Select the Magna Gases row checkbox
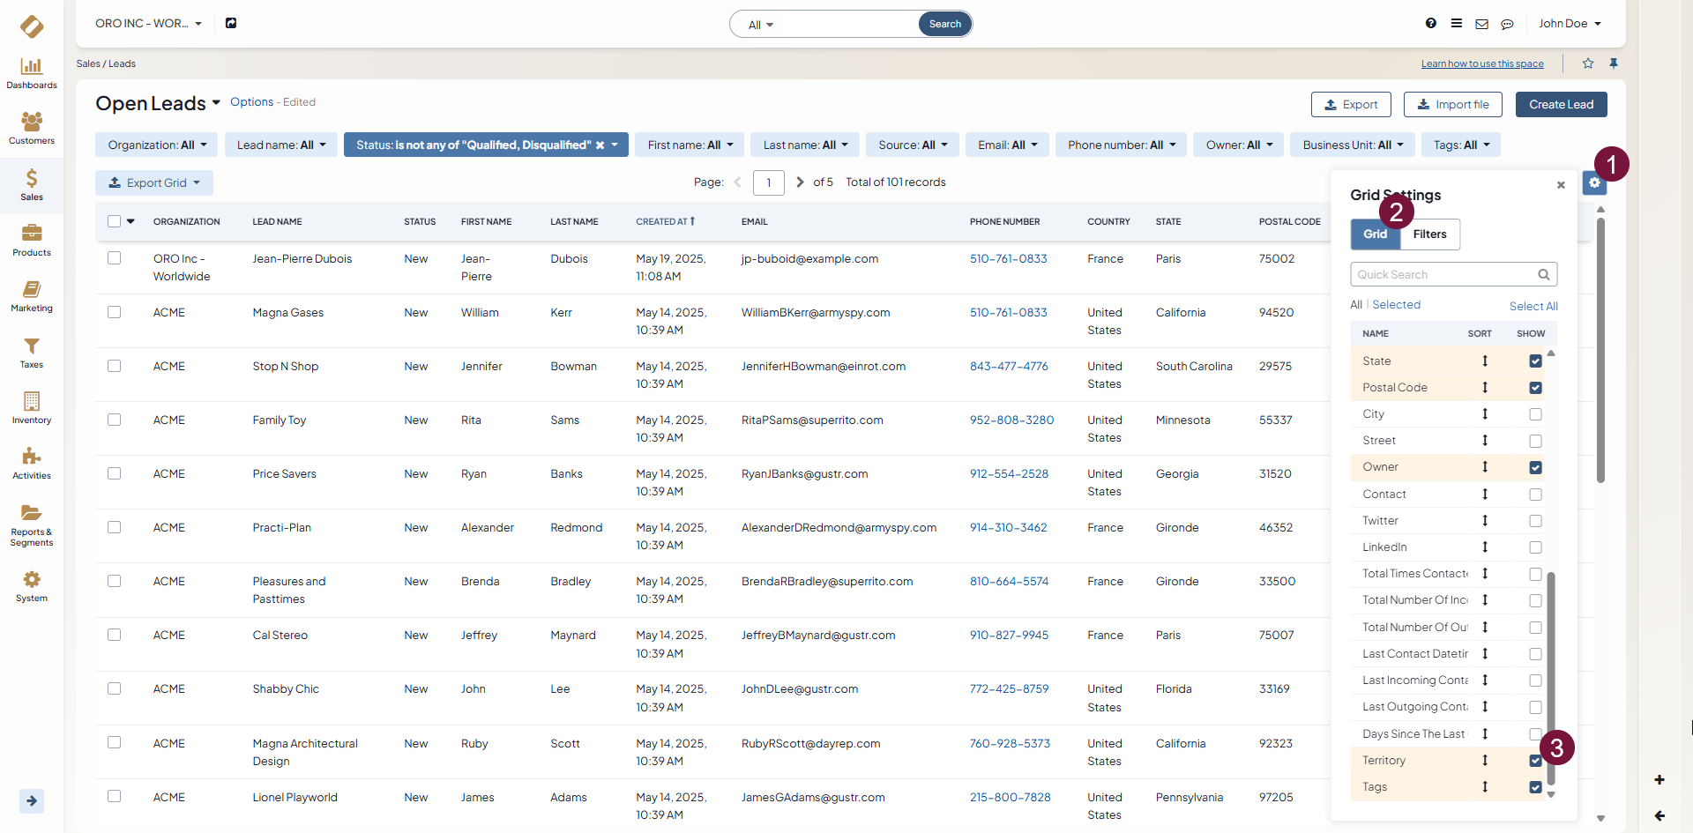This screenshot has height=833, width=1693. [x=115, y=312]
